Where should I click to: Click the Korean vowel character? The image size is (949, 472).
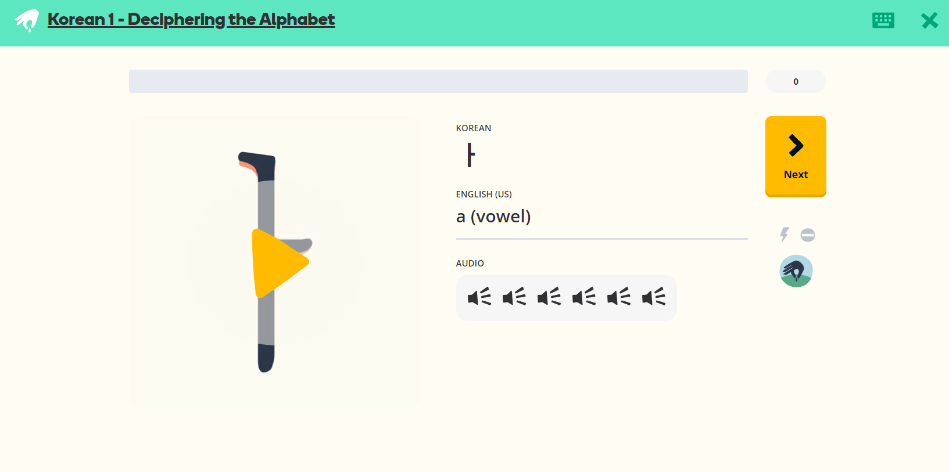(471, 155)
